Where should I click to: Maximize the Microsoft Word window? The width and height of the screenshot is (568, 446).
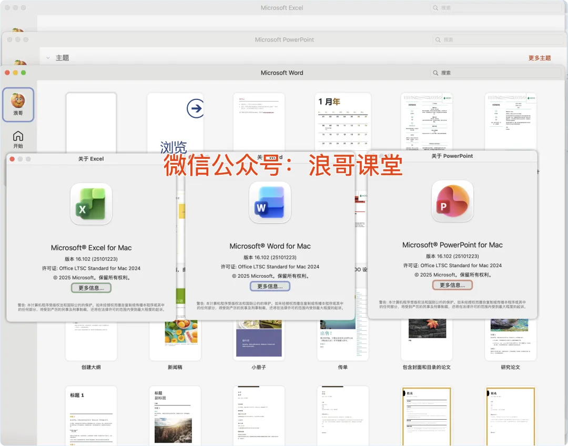click(x=24, y=73)
